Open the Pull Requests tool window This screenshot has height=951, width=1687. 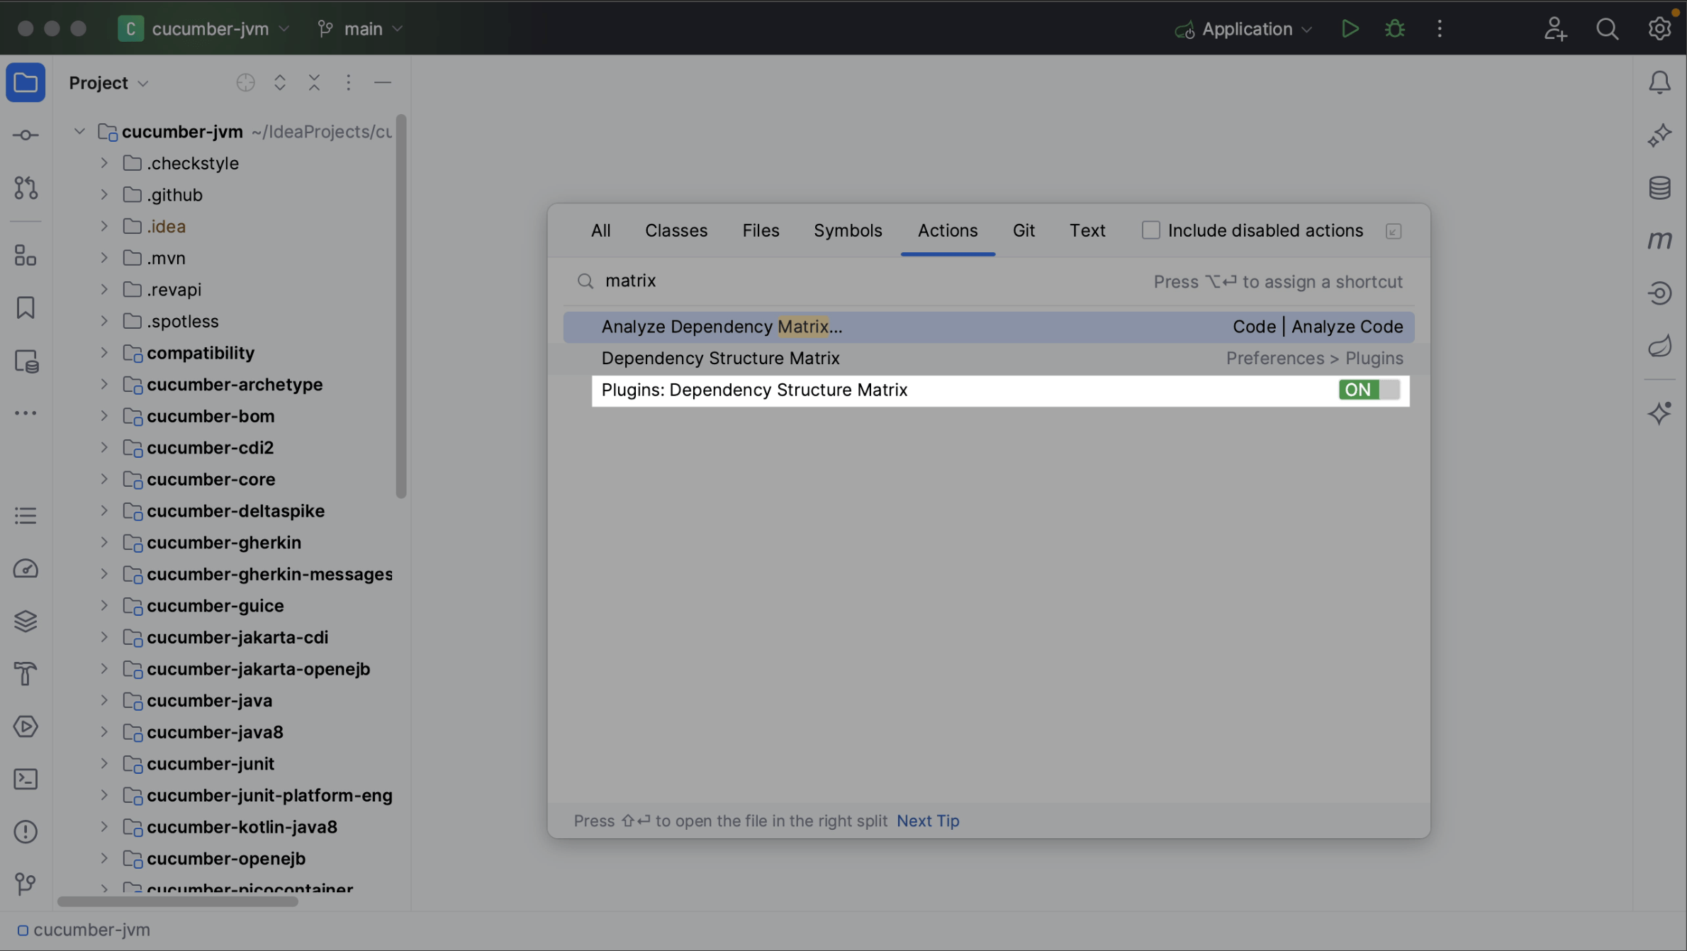coord(26,188)
